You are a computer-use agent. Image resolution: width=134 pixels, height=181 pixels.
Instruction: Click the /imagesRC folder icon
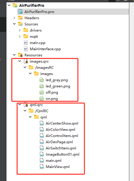[31, 67]
